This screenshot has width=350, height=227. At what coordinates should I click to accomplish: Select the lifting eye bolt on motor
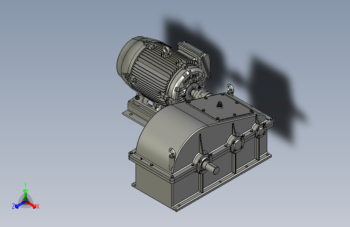(166, 50)
